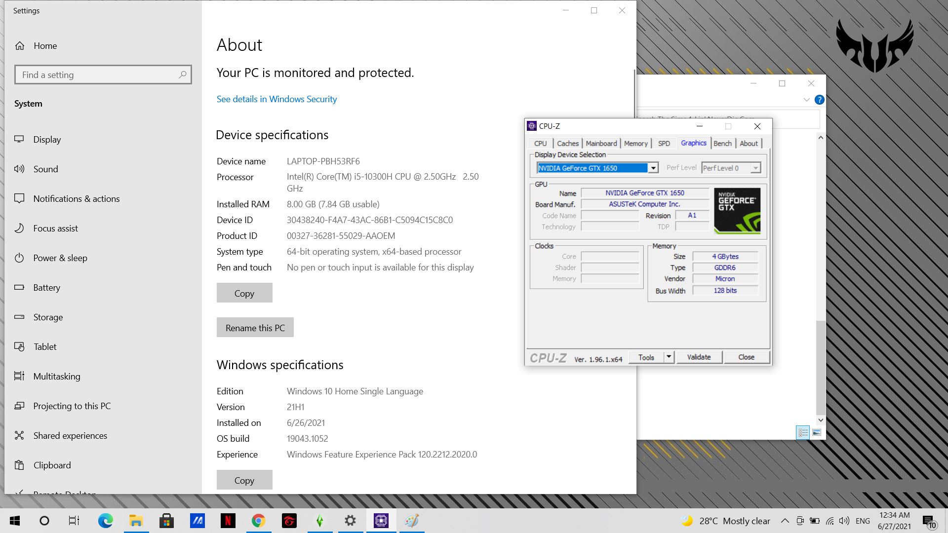Click the Task View taskbar icon
The width and height of the screenshot is (948, 533).
click(x=74, y=521)
